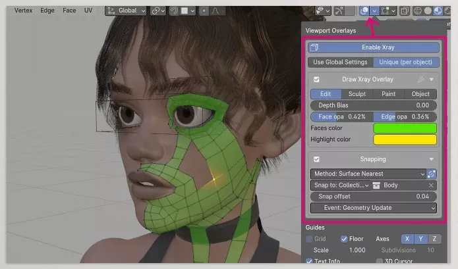Toggle the viewport gizmo icon

(339, 11)
